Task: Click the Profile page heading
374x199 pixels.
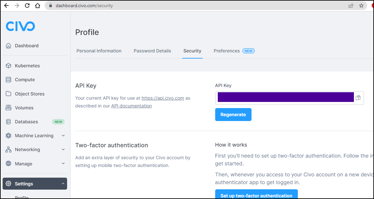Action: [87, 32]
